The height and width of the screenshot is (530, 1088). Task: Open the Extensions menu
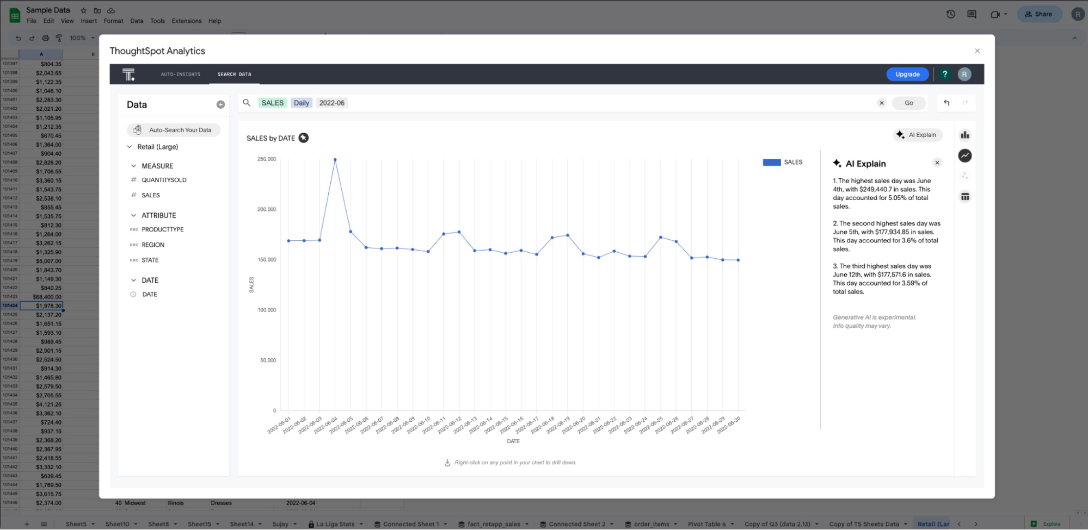coord(187,21)
